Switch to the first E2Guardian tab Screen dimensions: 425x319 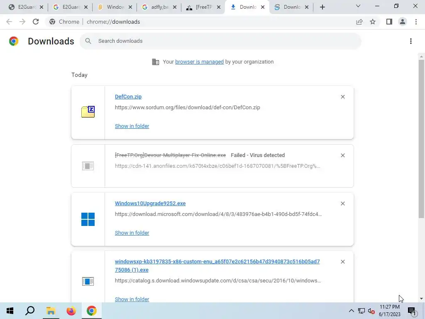[23, 7]
